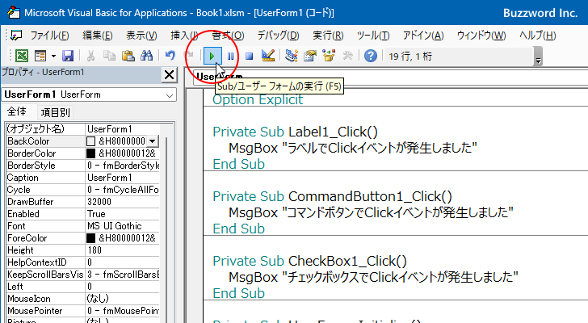Click the Toolbox wrench icon

coord(347,57)
